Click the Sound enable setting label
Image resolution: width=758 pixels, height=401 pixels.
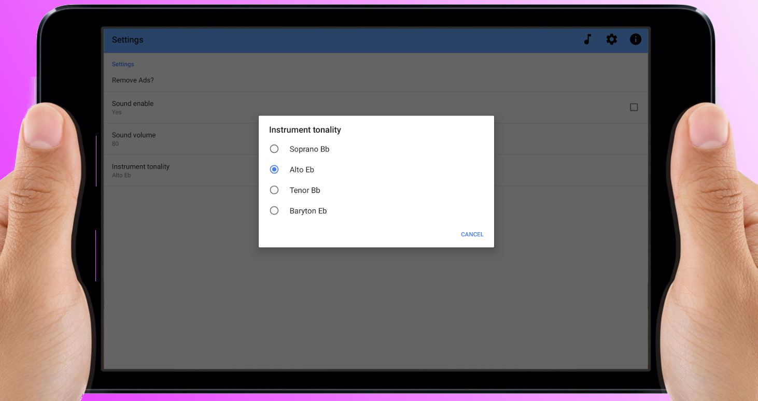[133, 104]
